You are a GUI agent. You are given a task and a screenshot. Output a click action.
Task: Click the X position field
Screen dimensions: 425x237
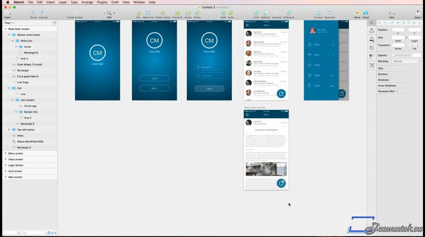coord(398,30)
